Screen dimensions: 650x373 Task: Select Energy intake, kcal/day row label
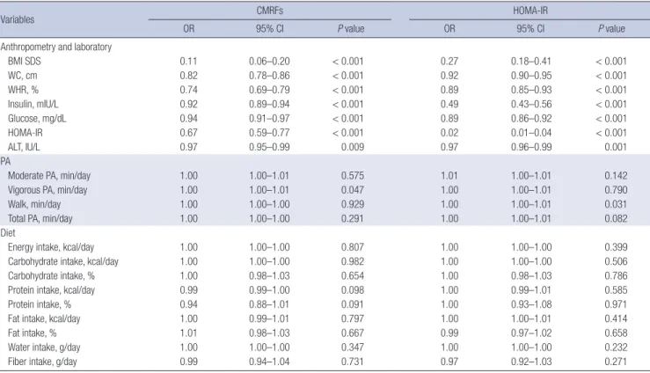point(50,247)
